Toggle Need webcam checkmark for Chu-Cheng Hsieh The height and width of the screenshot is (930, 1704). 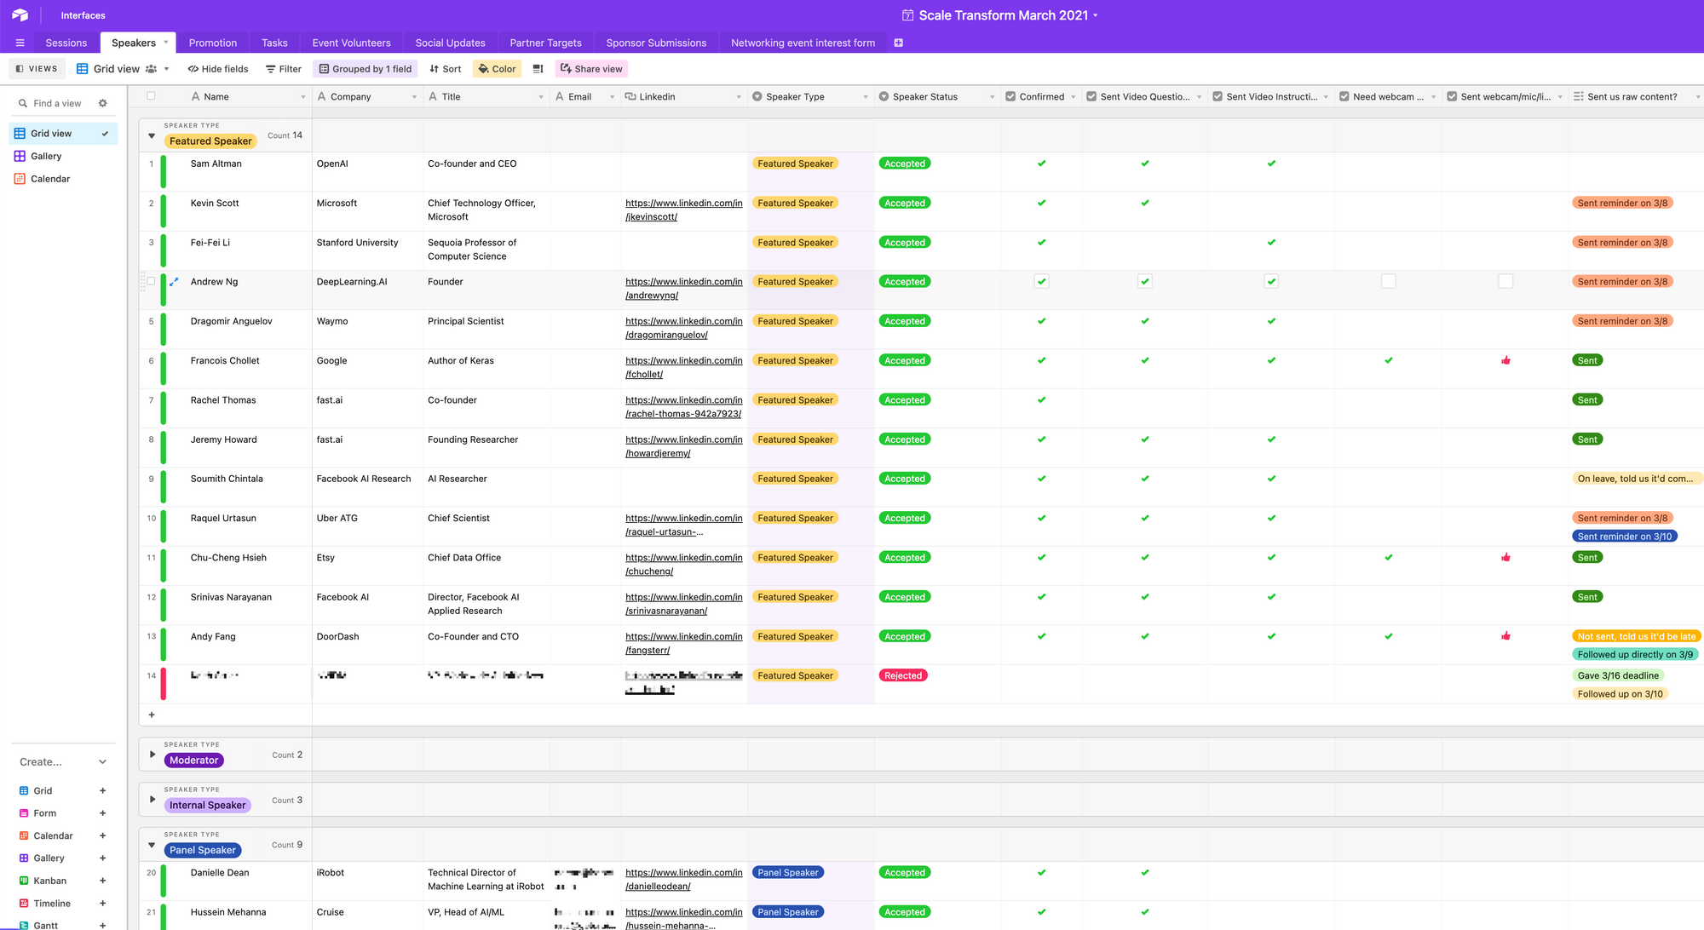pos(1389,558)
